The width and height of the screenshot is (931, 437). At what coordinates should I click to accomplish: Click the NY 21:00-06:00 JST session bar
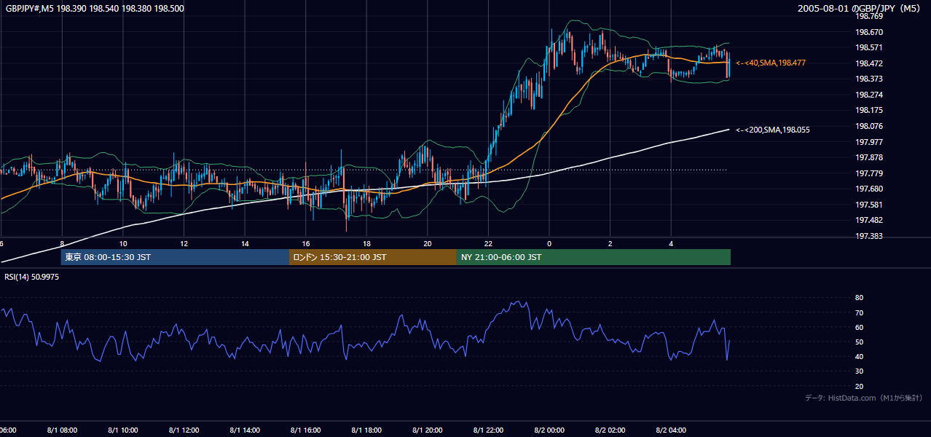point(594,257)
